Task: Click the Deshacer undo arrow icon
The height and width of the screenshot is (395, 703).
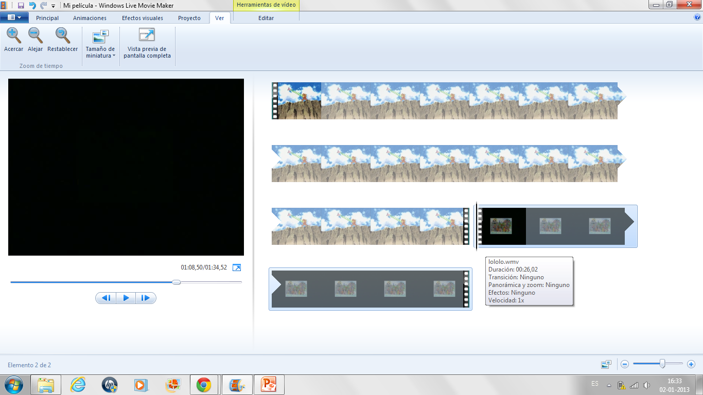Action: tap(32, 6)
